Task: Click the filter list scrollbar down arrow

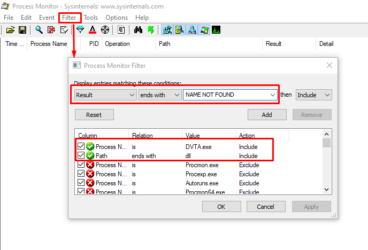Action: coord(326,189)
